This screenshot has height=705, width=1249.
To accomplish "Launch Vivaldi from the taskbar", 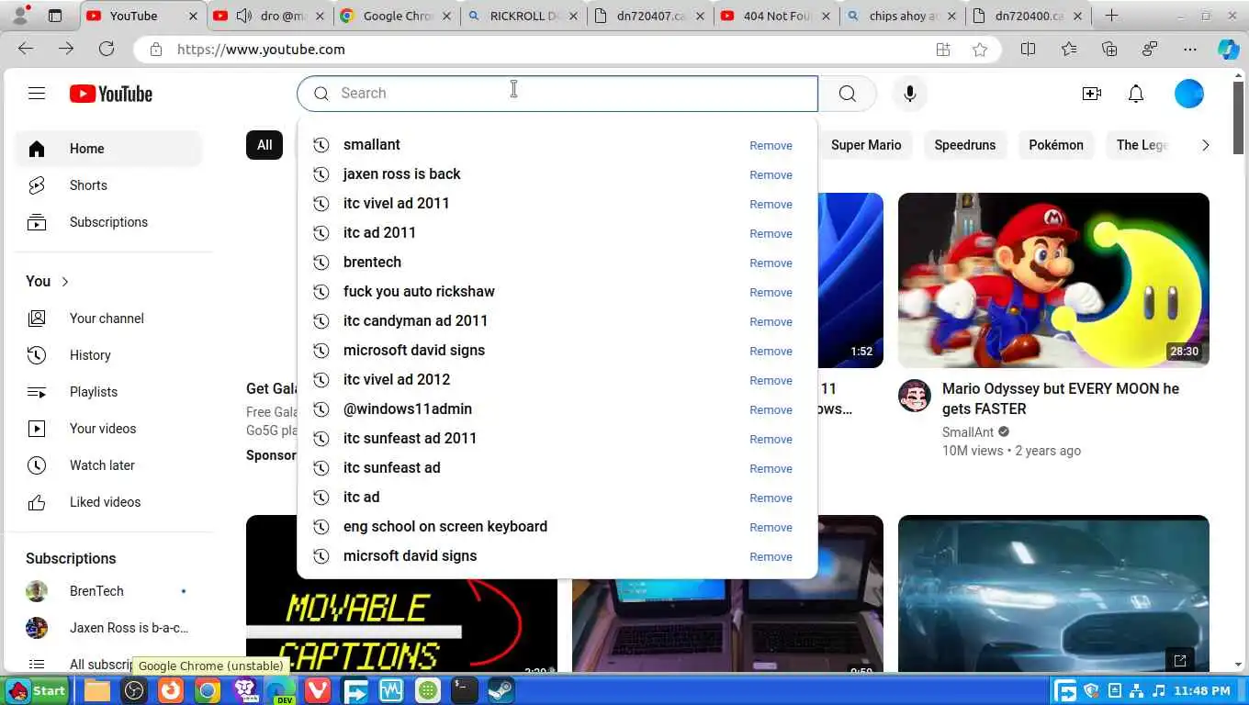I will [318, 690].
